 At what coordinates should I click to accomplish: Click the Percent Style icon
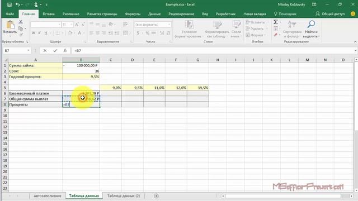148,33
